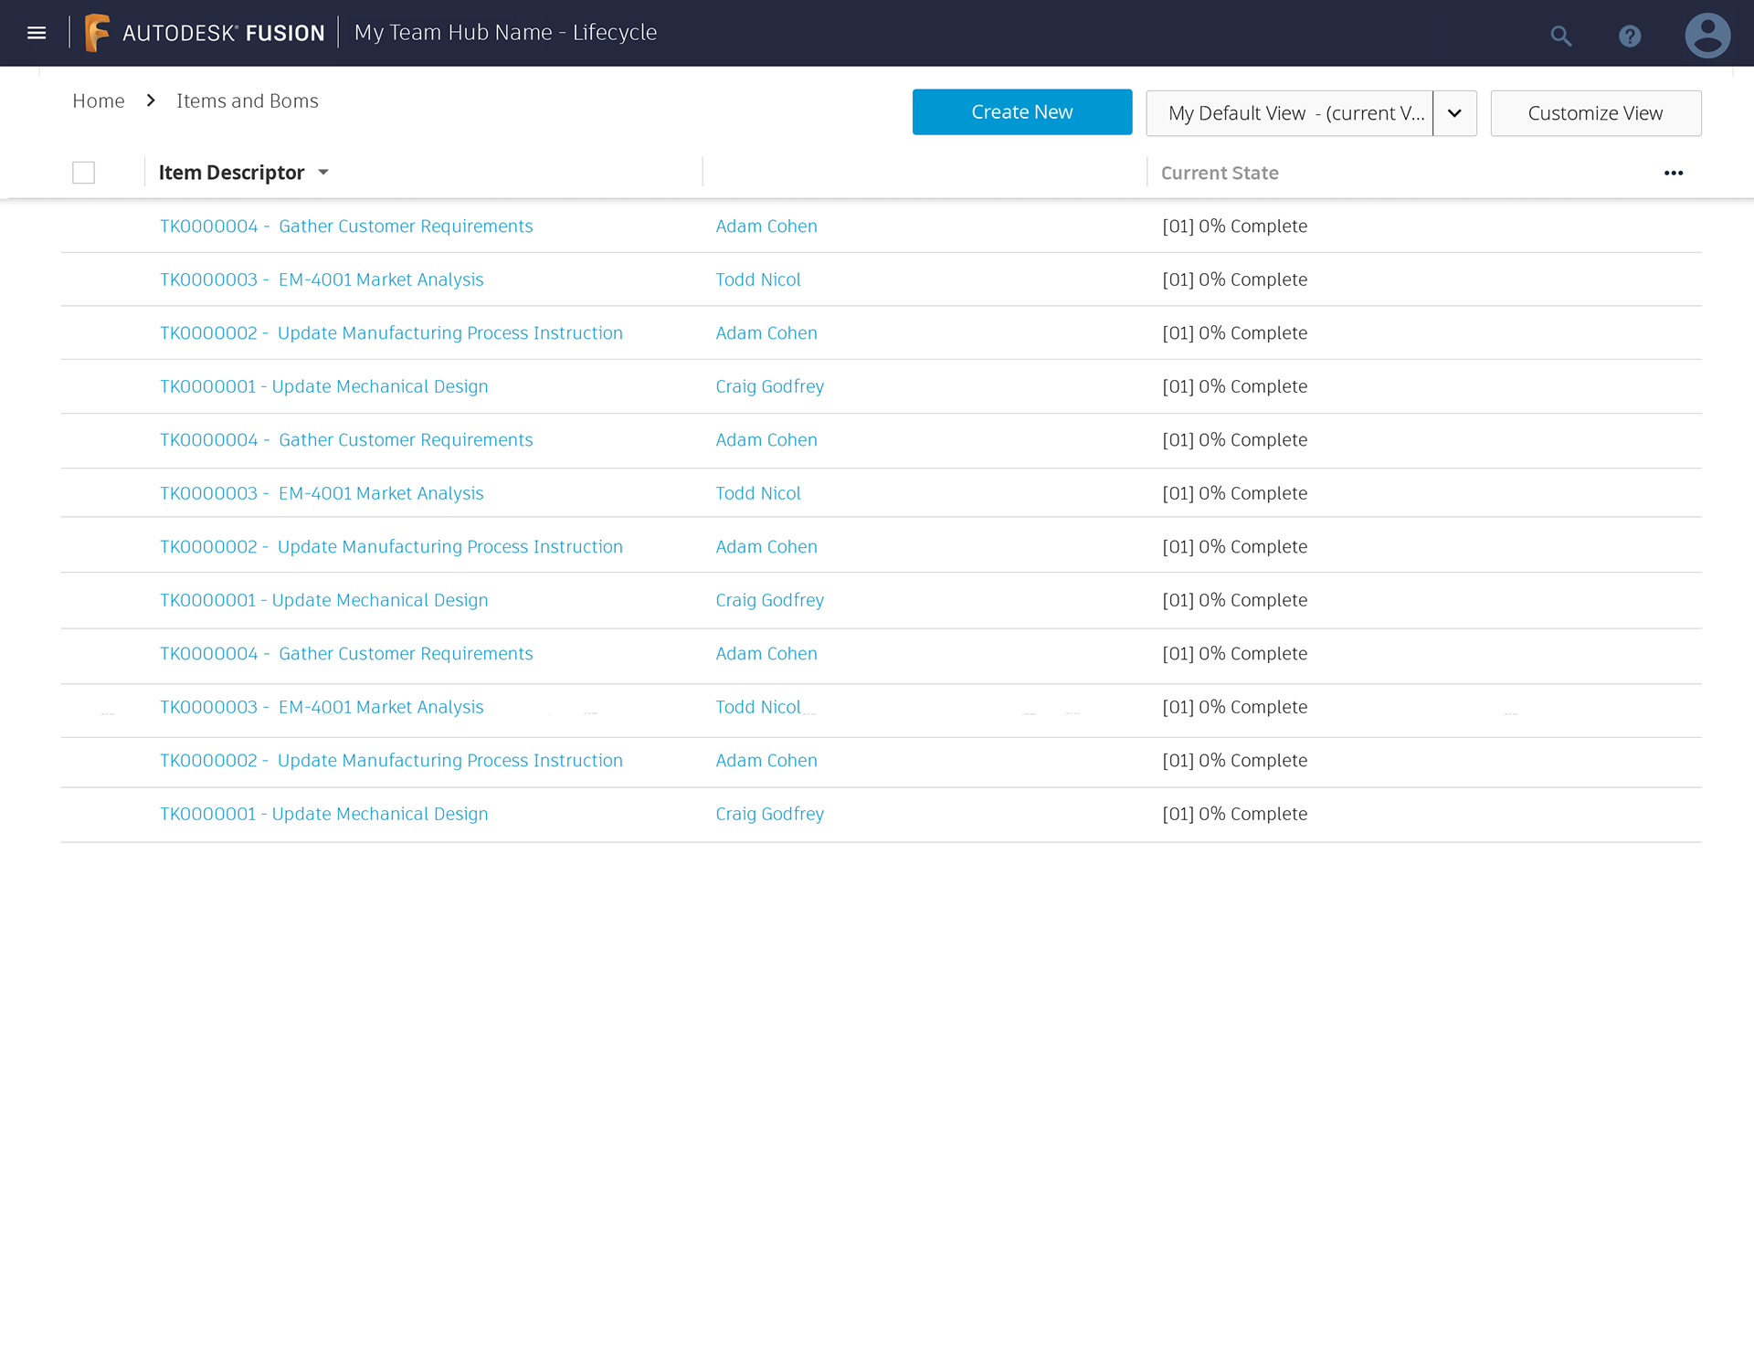Image resolution: width=1754 pixels, height=1370 pixels.
Task: Click the breadcrumb chevron after Home
Action: point(151,100)
